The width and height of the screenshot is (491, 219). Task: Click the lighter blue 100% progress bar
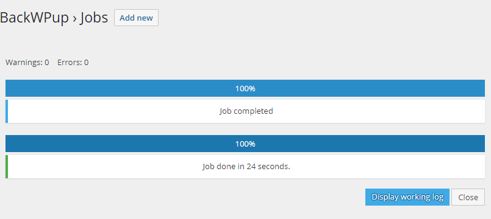245,88
